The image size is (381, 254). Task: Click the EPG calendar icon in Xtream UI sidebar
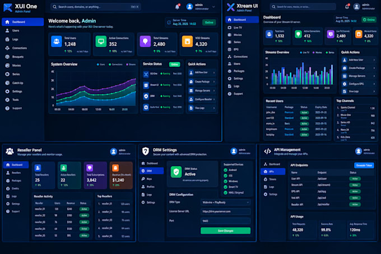click(x=229, y=49)
